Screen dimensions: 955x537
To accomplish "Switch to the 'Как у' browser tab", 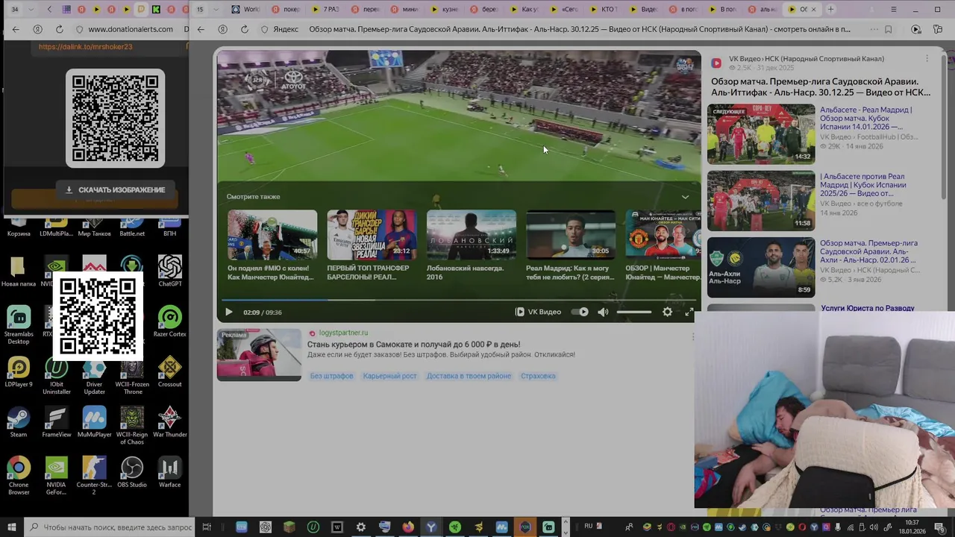I will click(523, 10).
